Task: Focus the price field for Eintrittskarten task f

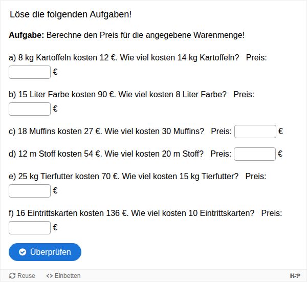Action: tap(30, 228)
